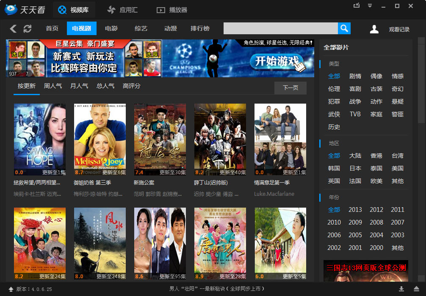Click the version update arrow icon
The width and height of the screenshot is (426, 296).
coord(11,289)
